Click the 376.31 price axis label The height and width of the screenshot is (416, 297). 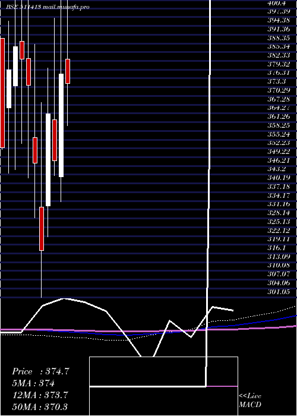[x=278, y=73]
